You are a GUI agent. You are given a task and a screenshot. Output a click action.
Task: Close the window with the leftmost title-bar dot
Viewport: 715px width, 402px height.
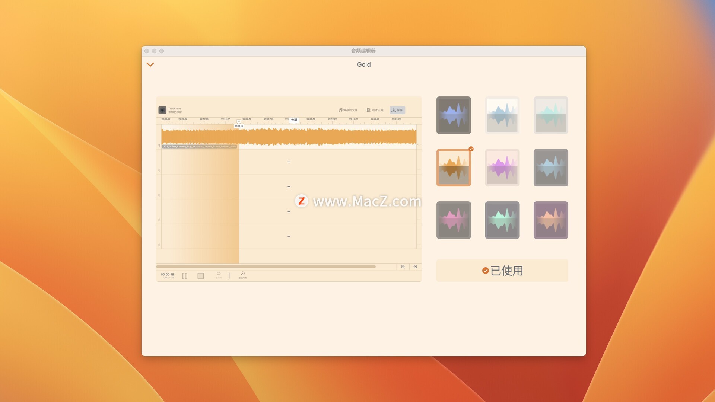coord(147,51)
